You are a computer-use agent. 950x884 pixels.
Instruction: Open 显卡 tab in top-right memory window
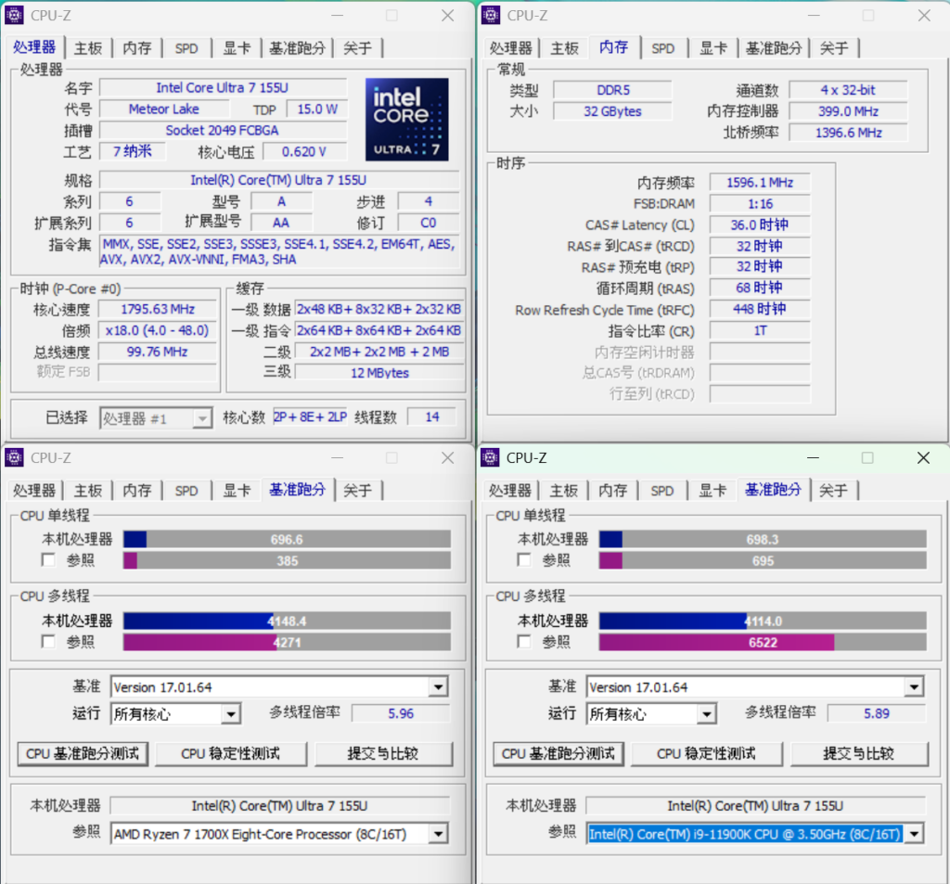click(x=713, y=48)
